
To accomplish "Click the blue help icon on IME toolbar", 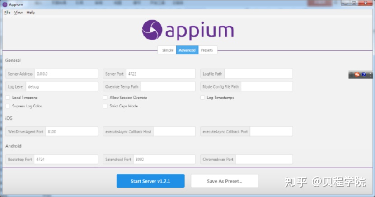I will pos(364,75).
